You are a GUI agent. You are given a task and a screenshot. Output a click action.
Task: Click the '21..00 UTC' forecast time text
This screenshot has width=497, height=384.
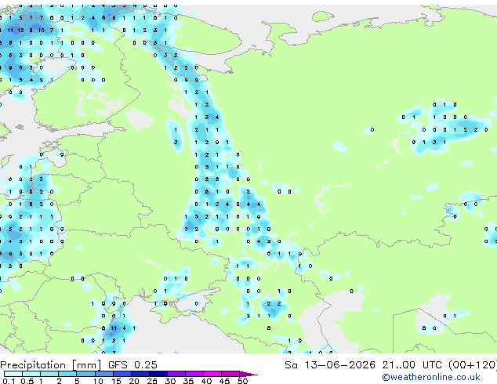(x=412, y=365)
